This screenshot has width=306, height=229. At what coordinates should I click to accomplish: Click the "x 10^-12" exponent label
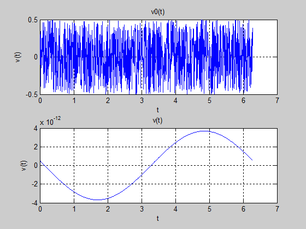click(x=50, y=121)
